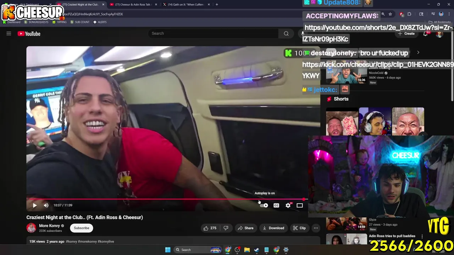Open the first Shorts thumbnail

(x=342, y=122)
